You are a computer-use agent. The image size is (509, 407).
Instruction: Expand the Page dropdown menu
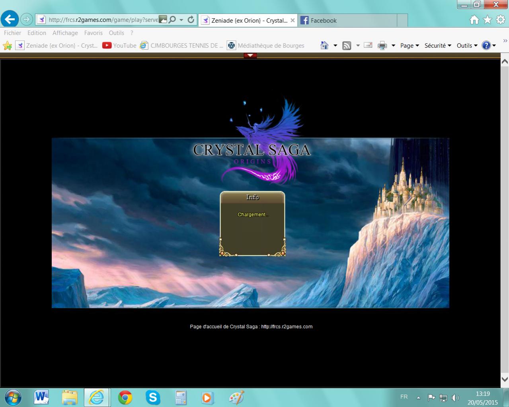(x=410, y=46)
